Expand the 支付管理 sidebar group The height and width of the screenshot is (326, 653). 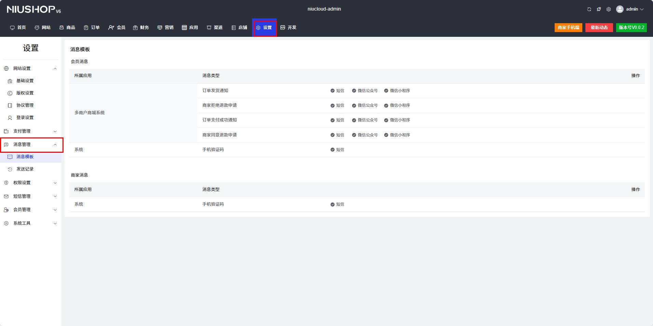point(30,131)
